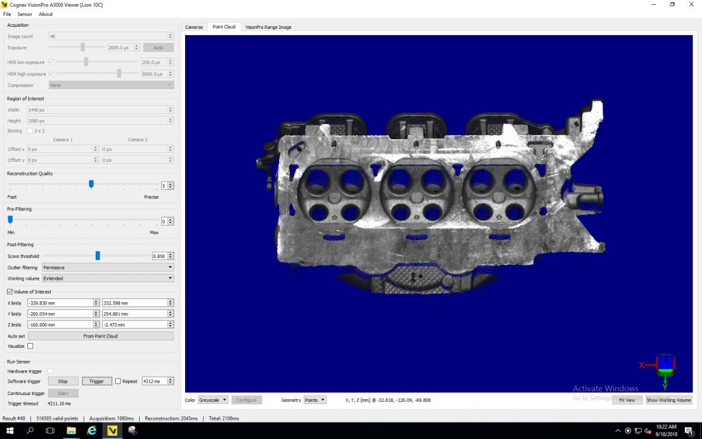This screenshot has width=702, height=439.
Task: Click the Cognex VisionPro icon on the taskbar
Action: click(112, 431)
